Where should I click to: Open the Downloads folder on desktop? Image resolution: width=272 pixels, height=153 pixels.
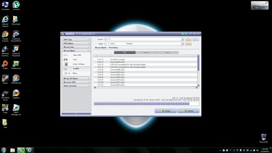coord(16,20)
